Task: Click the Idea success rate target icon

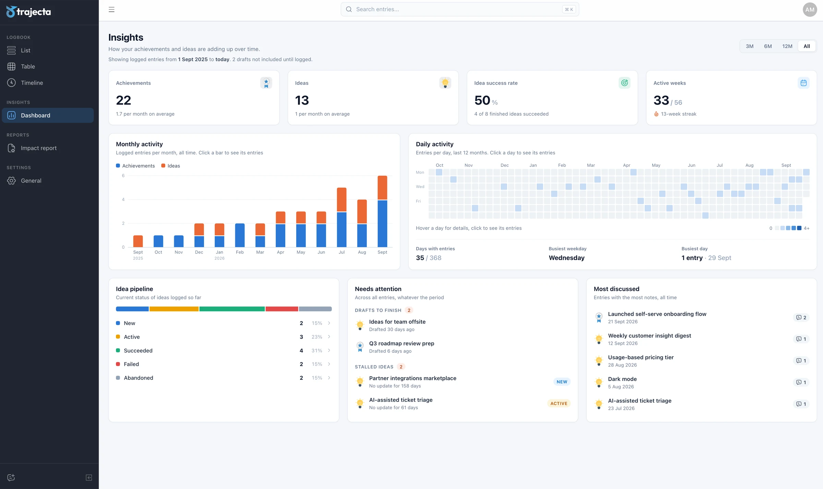Action: coord(624,83)
